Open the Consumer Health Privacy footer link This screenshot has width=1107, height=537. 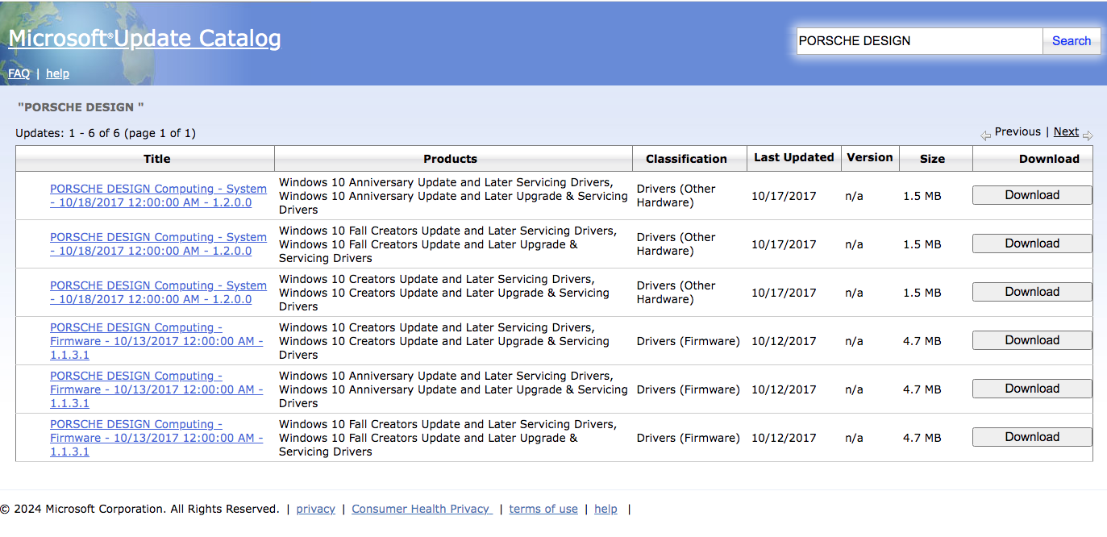421,509
